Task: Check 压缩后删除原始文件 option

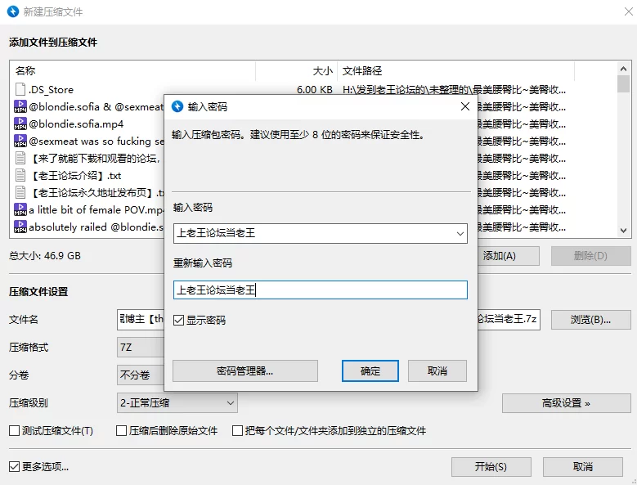Action: click(x=121, y=430)
